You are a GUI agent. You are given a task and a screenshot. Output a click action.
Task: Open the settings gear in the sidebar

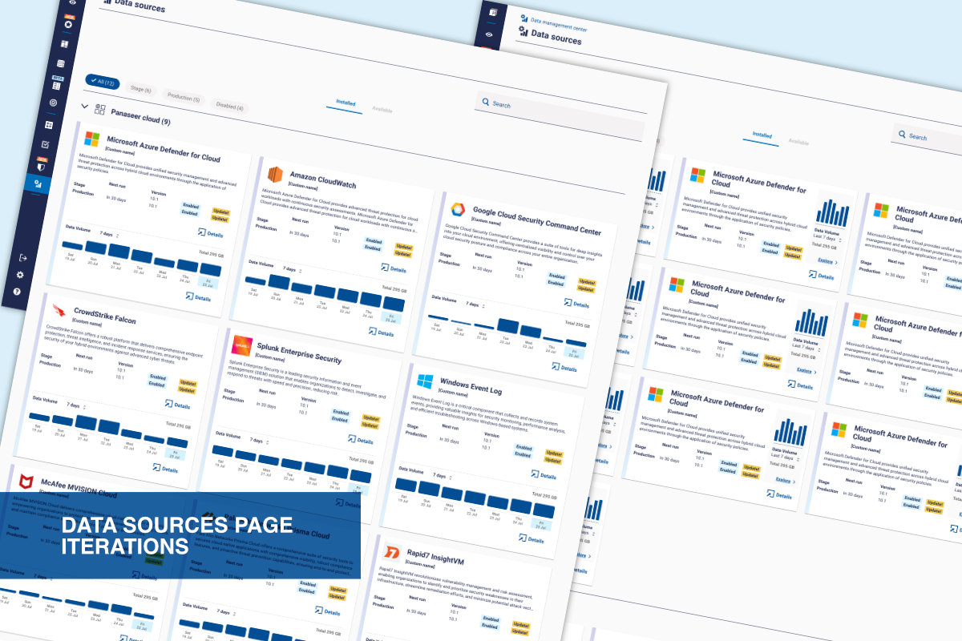[x=20, y=275]
